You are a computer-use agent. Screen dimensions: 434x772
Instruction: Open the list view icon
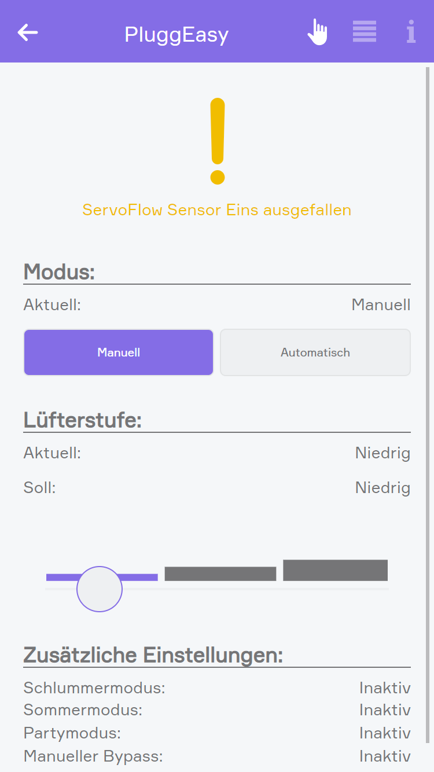coord(365,32)
